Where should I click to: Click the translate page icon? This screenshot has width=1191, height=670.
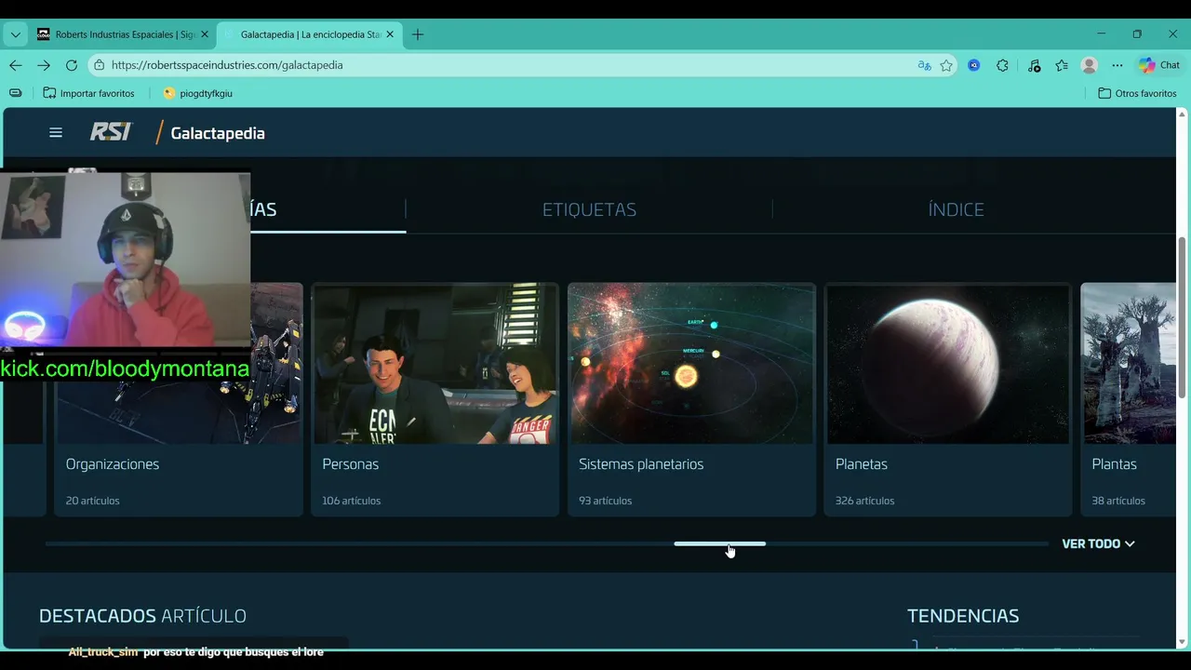[924, 65]
